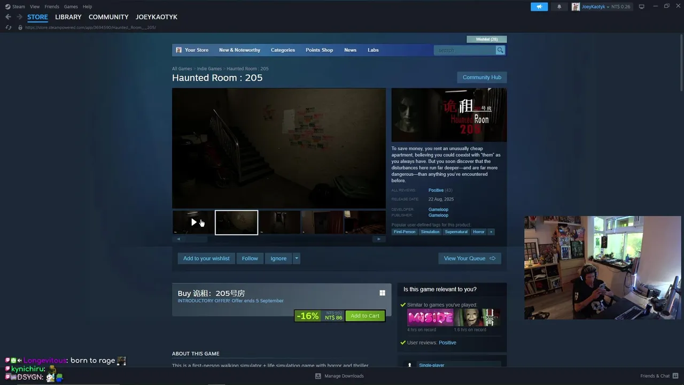Screen dimensions: 684x385
Task: Click the Supernatural tag
Action: coord(456,232)
